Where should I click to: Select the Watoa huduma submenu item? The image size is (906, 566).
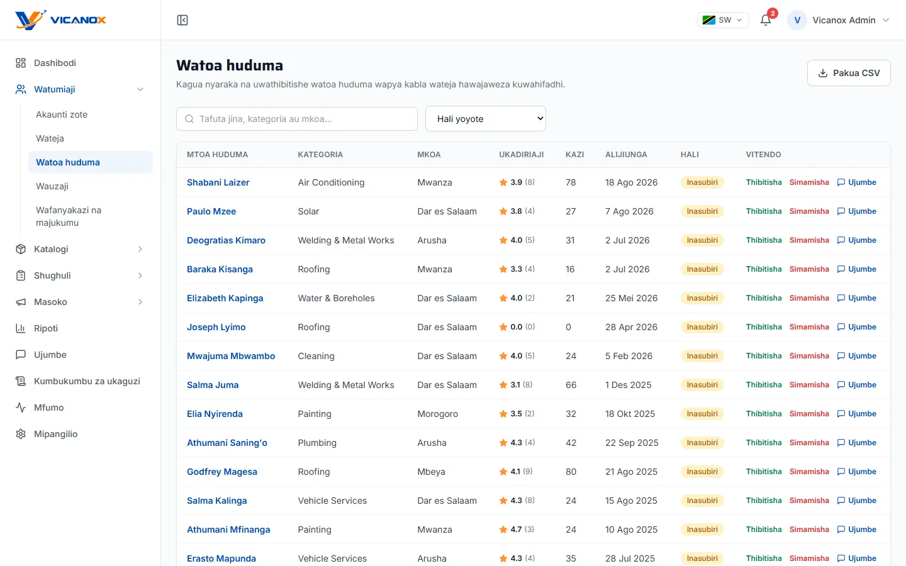[x=91, y=162]
